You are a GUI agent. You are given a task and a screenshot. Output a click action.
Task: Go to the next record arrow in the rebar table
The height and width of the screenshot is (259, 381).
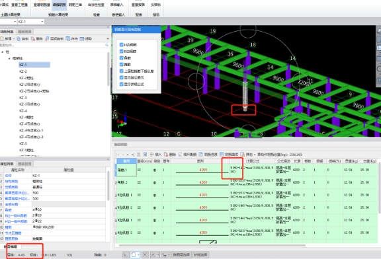127,155
